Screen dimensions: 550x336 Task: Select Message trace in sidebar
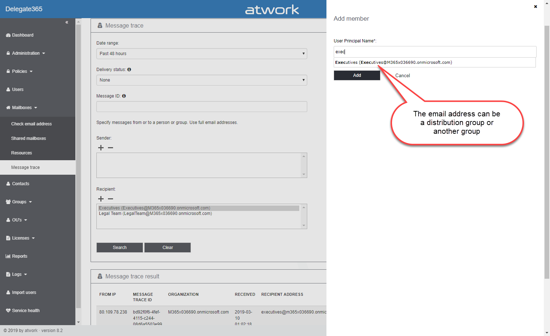click(38, 167)
